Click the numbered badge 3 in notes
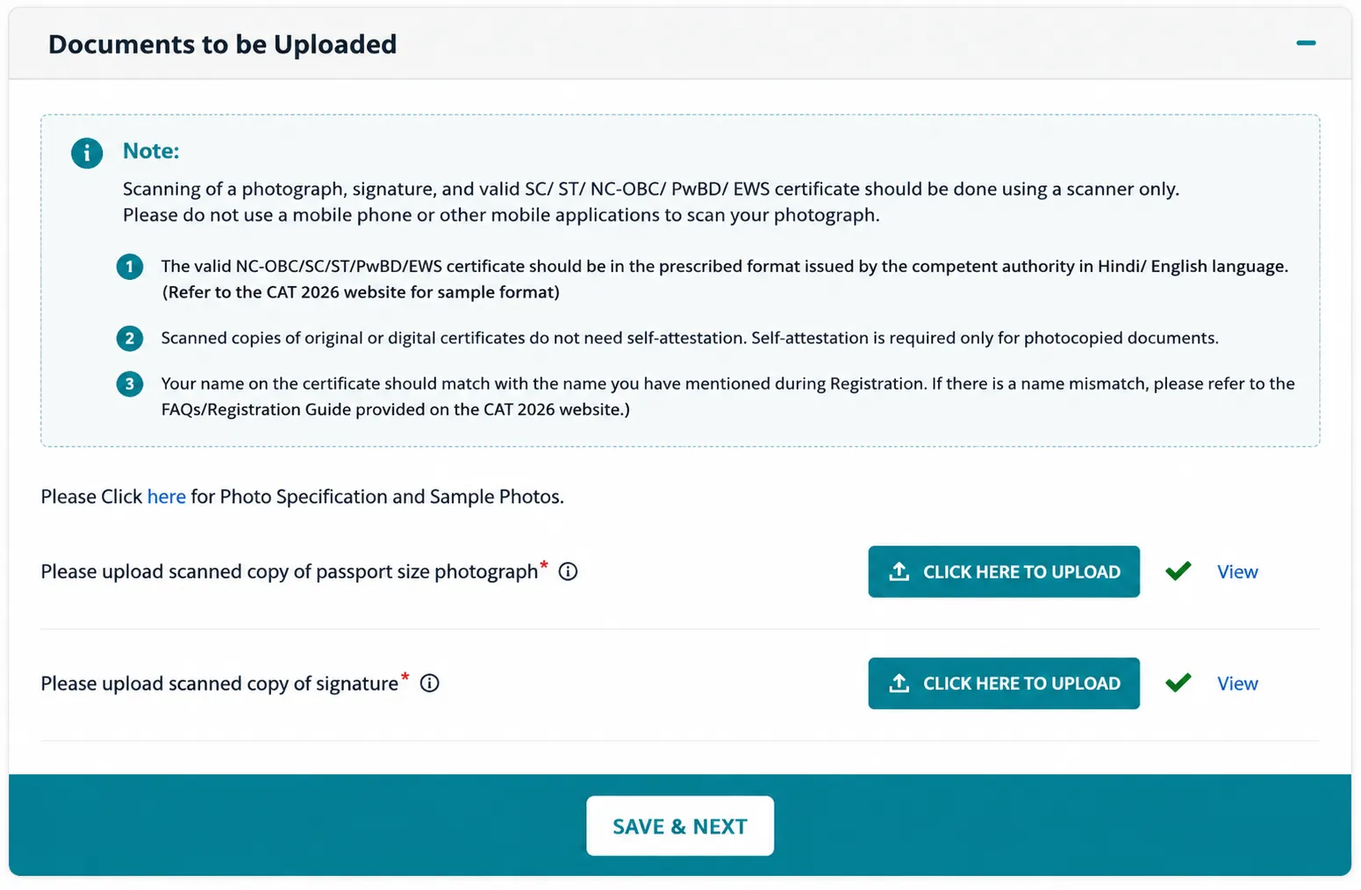Viewport: 1361px width, 890px height. pyautogui.click(x=130, y=384)
